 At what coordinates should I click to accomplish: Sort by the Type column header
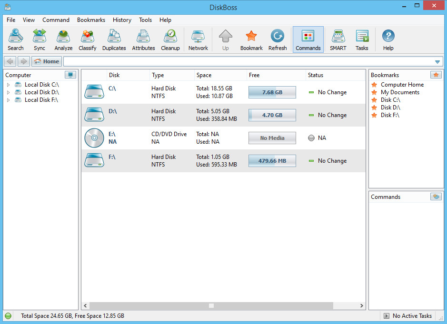coord(172,75)
